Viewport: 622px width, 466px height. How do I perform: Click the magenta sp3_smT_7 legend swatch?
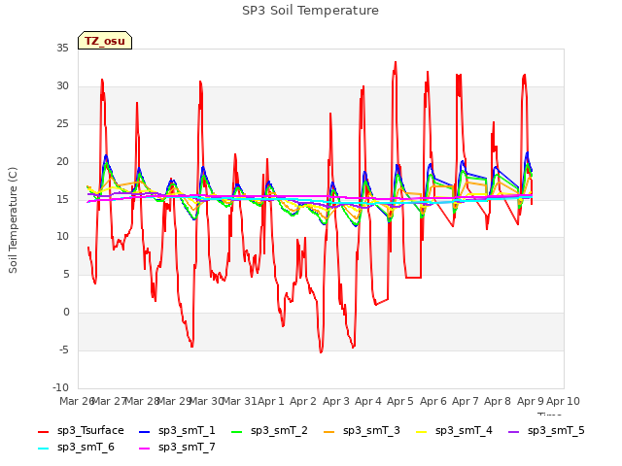(x=145, y=449)
